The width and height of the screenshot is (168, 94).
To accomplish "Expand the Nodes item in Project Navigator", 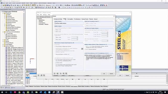I will click(5, 15).
